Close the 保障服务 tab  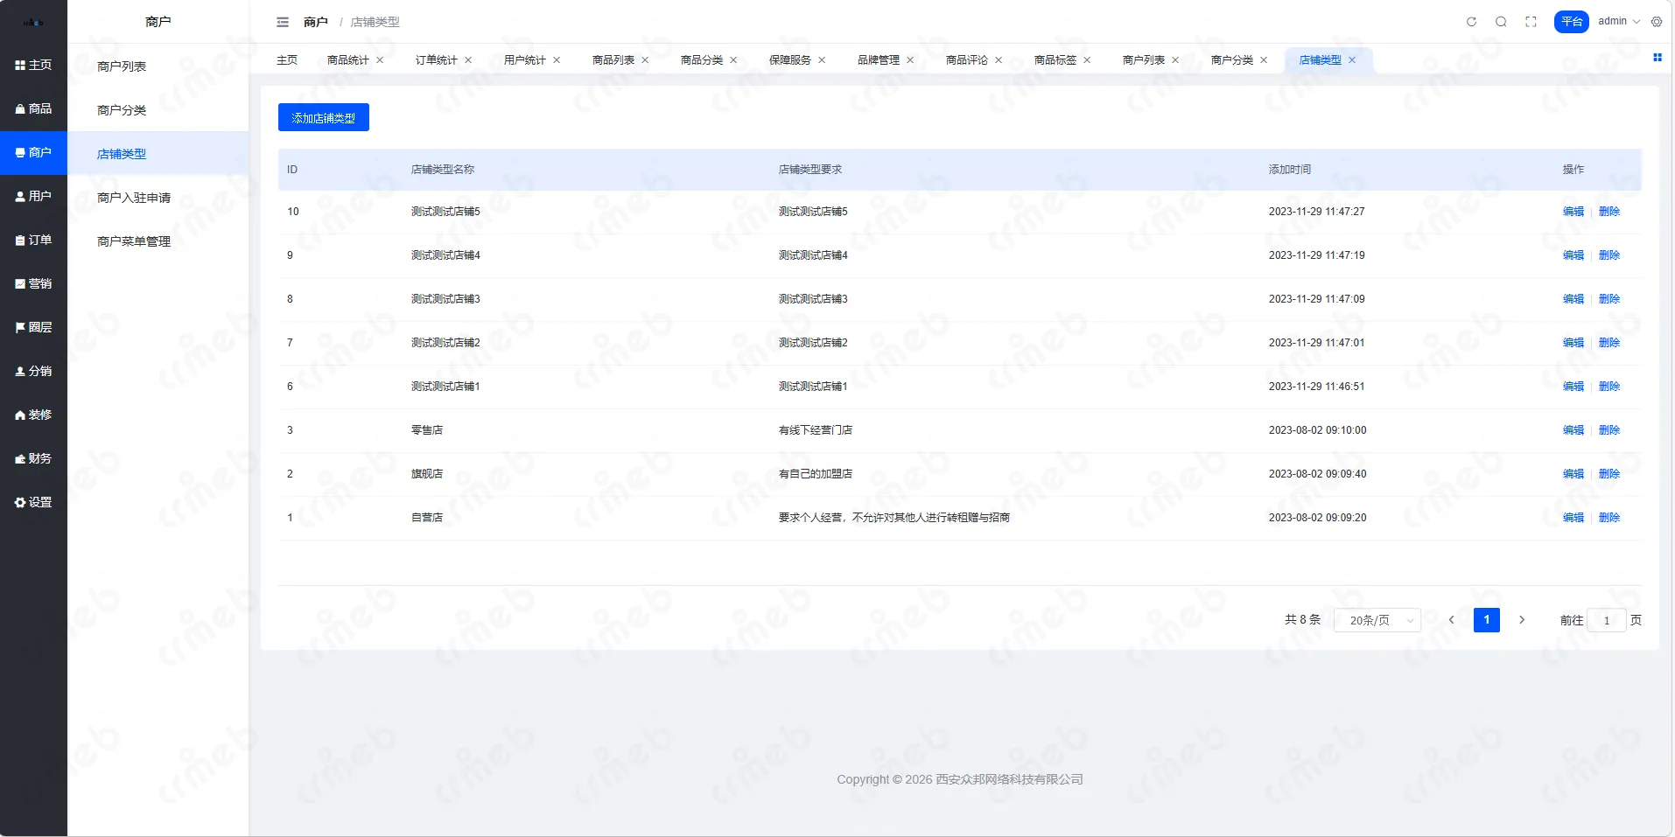click(822, 60)
